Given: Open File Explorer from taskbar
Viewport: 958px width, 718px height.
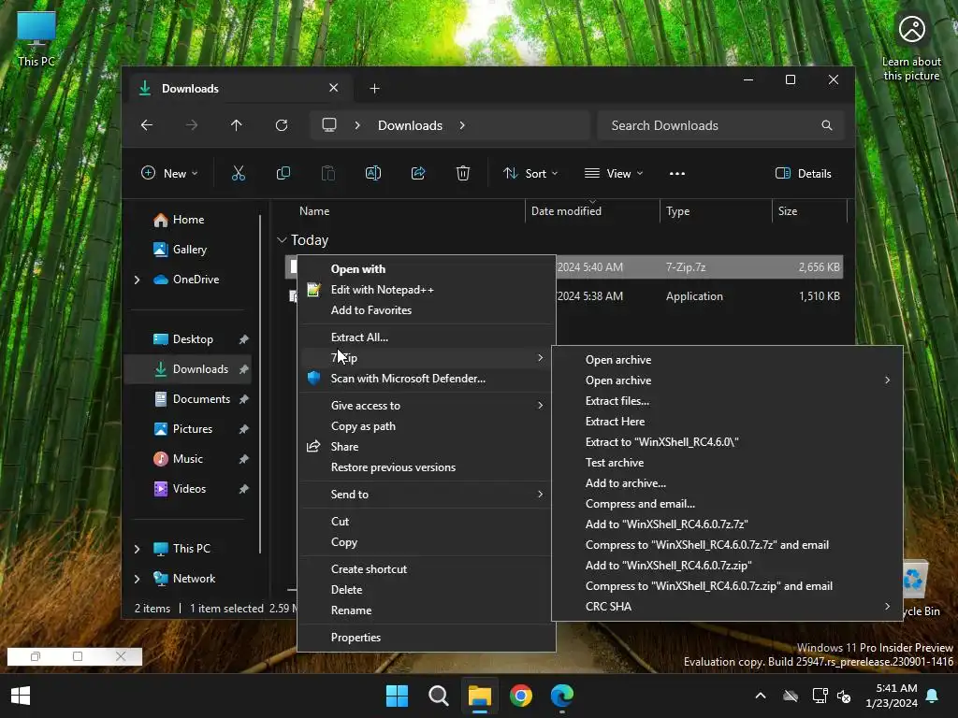Looking at the screenshot, I should pos(480,696).
